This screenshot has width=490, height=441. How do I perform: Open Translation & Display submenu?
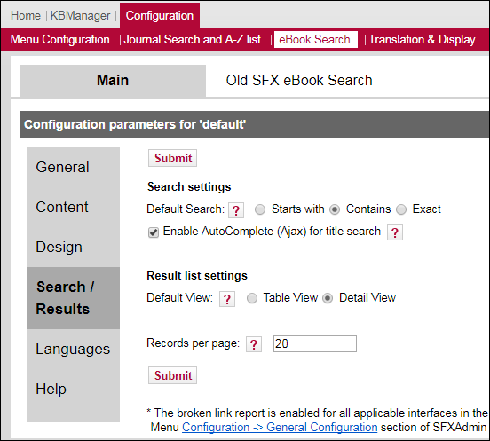422,40
